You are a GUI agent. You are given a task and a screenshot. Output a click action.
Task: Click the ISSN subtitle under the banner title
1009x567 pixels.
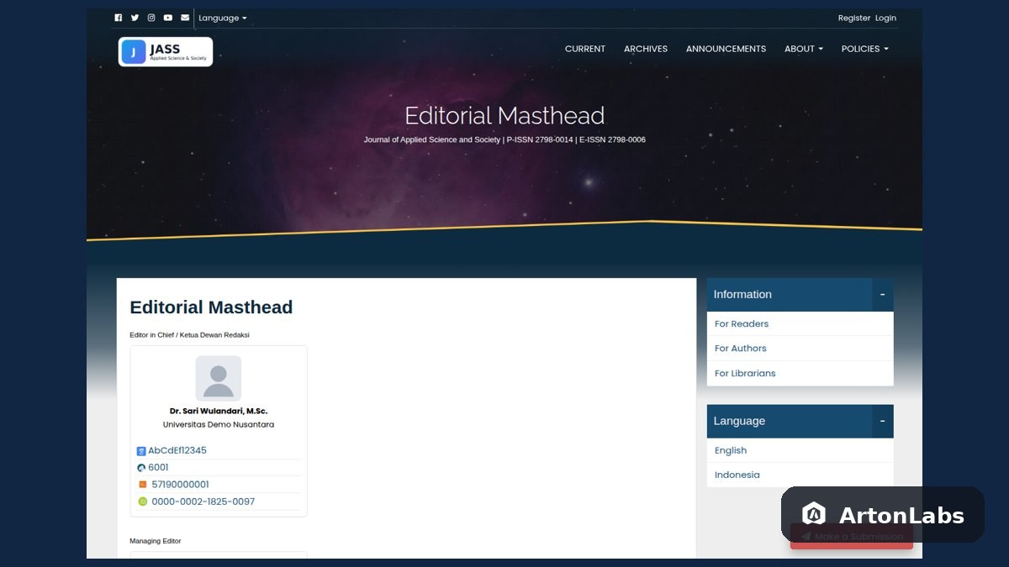tap(504, 139)
